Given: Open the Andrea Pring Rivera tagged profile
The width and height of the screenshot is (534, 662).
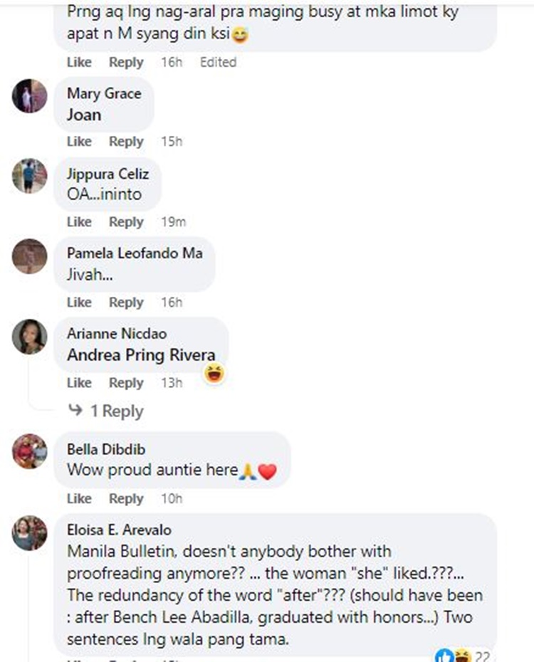Looking at the screenshot, I should click(x=141, y=355).
